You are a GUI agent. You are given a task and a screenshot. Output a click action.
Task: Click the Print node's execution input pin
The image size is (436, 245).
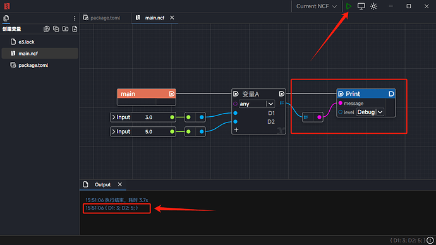pyautogui.click(x=341, y=94)
